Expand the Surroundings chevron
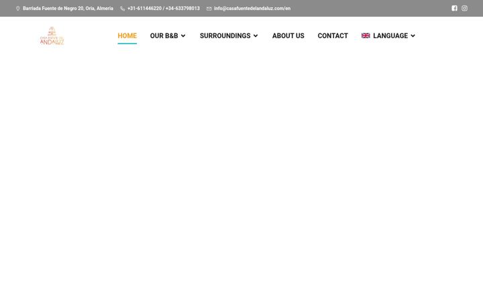Image resolution: width=483 pixels, height=301 pixels. pos(256,35)
